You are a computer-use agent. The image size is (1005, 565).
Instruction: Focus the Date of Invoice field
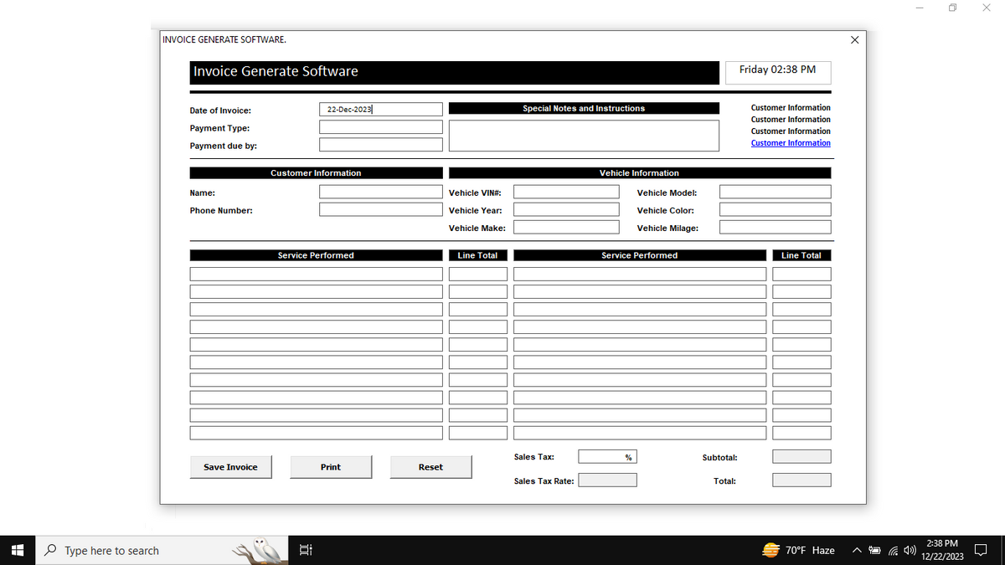point(381,110)
